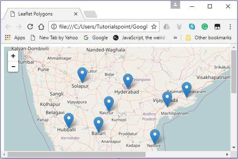238x159 pixels.
Task: Click the horizontal scrollbar at the bottom
Action: pos(75,154)
